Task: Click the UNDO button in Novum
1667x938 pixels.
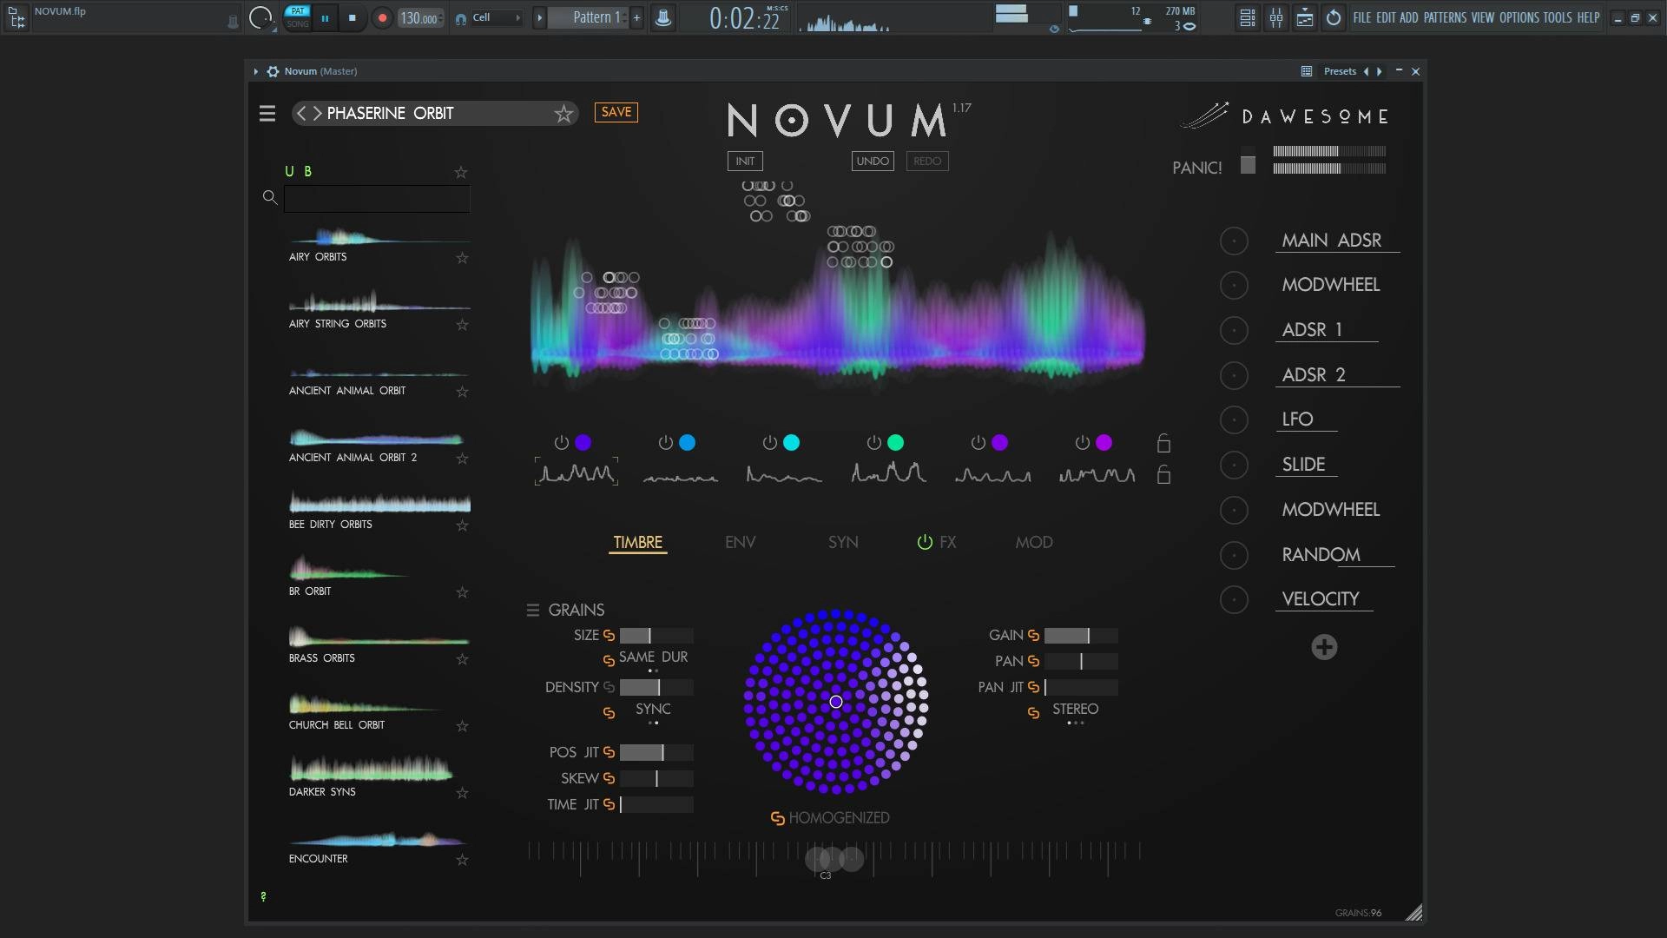Action: tap(873, 162)
